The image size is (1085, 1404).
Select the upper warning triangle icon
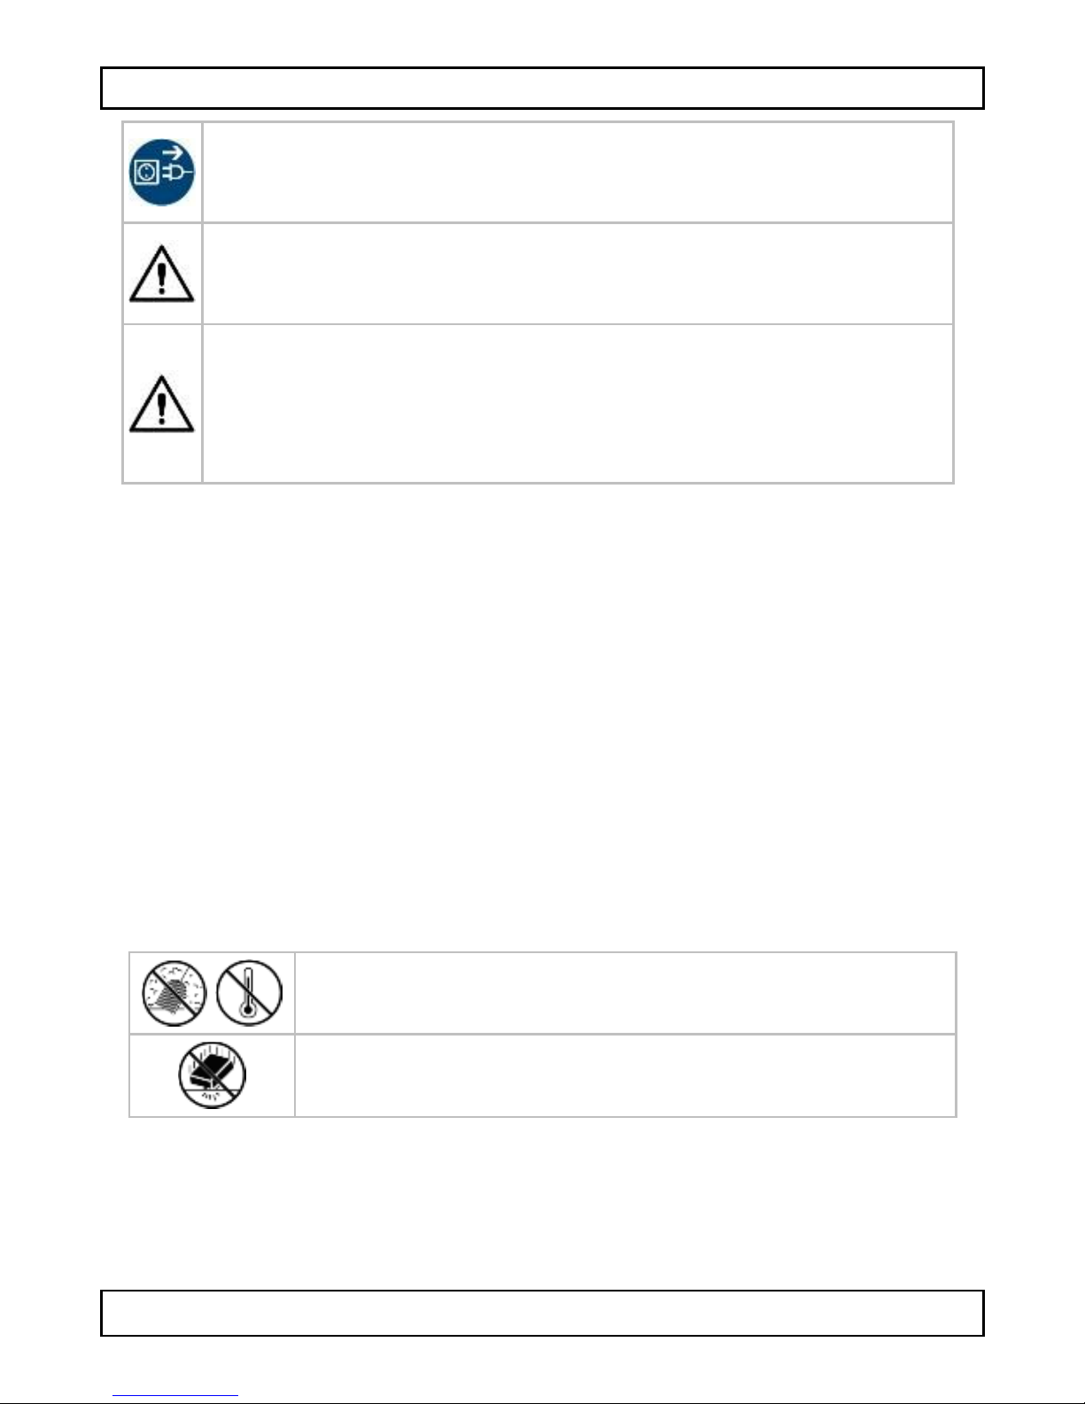click(161, 275)
